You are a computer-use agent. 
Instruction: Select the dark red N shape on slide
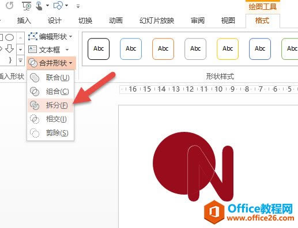pyautogui.click(x=228, y=173)
